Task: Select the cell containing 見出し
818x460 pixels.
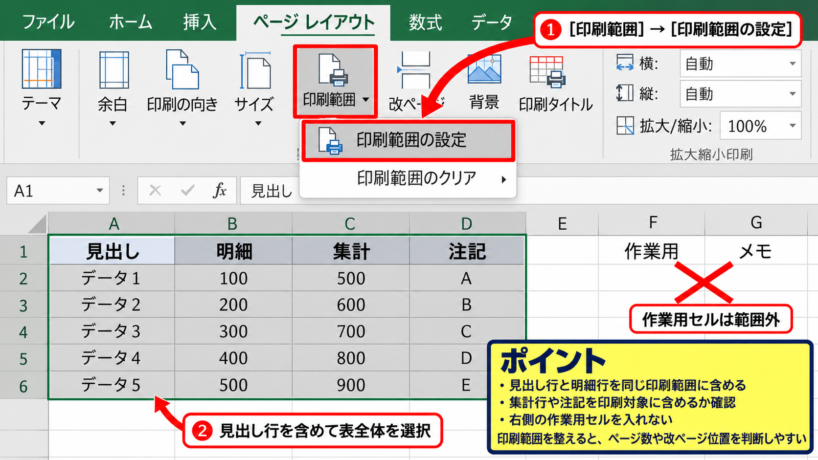Action: click(112, 251)
